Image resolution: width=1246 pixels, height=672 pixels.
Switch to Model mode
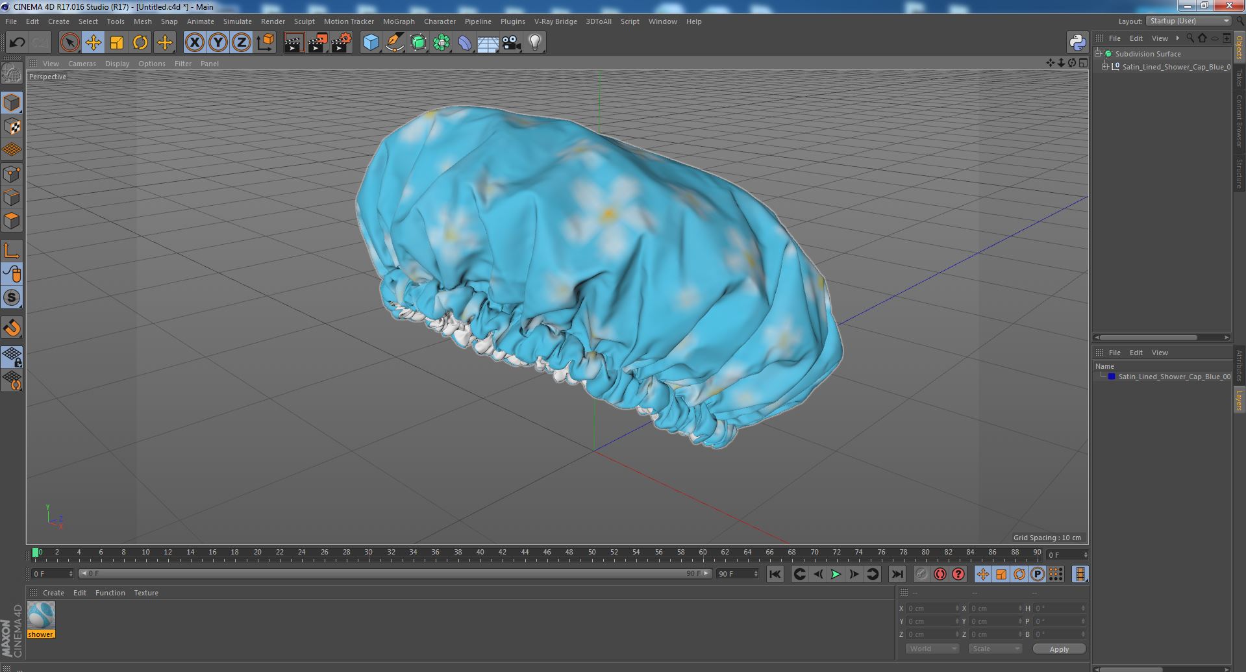tap(12, 103)
